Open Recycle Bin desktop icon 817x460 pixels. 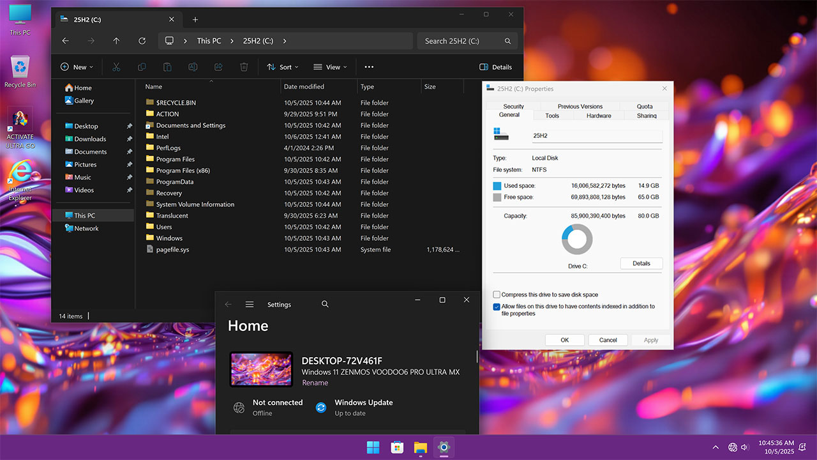tap(20, 71)
